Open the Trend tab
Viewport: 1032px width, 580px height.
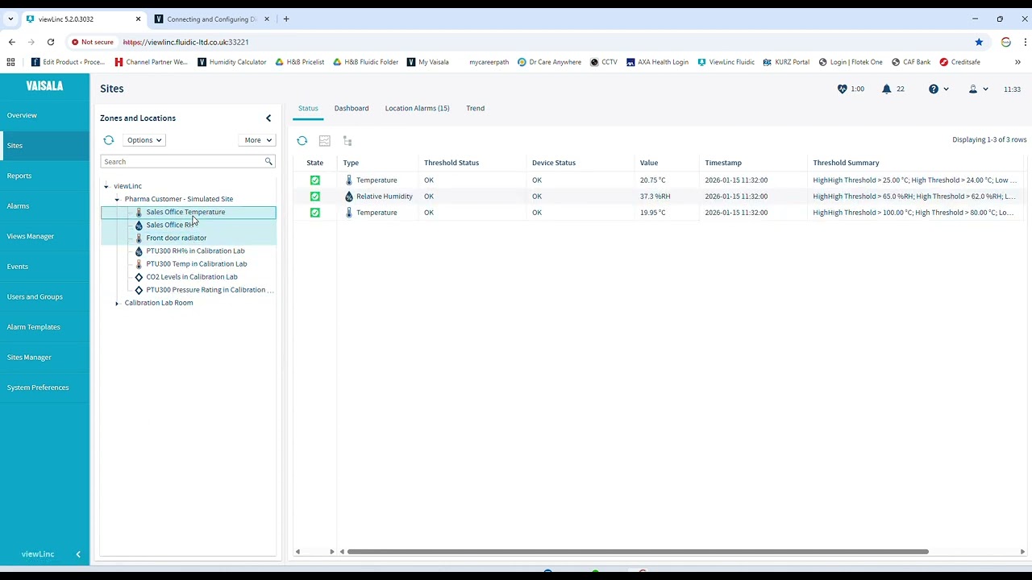pos(475,108)
